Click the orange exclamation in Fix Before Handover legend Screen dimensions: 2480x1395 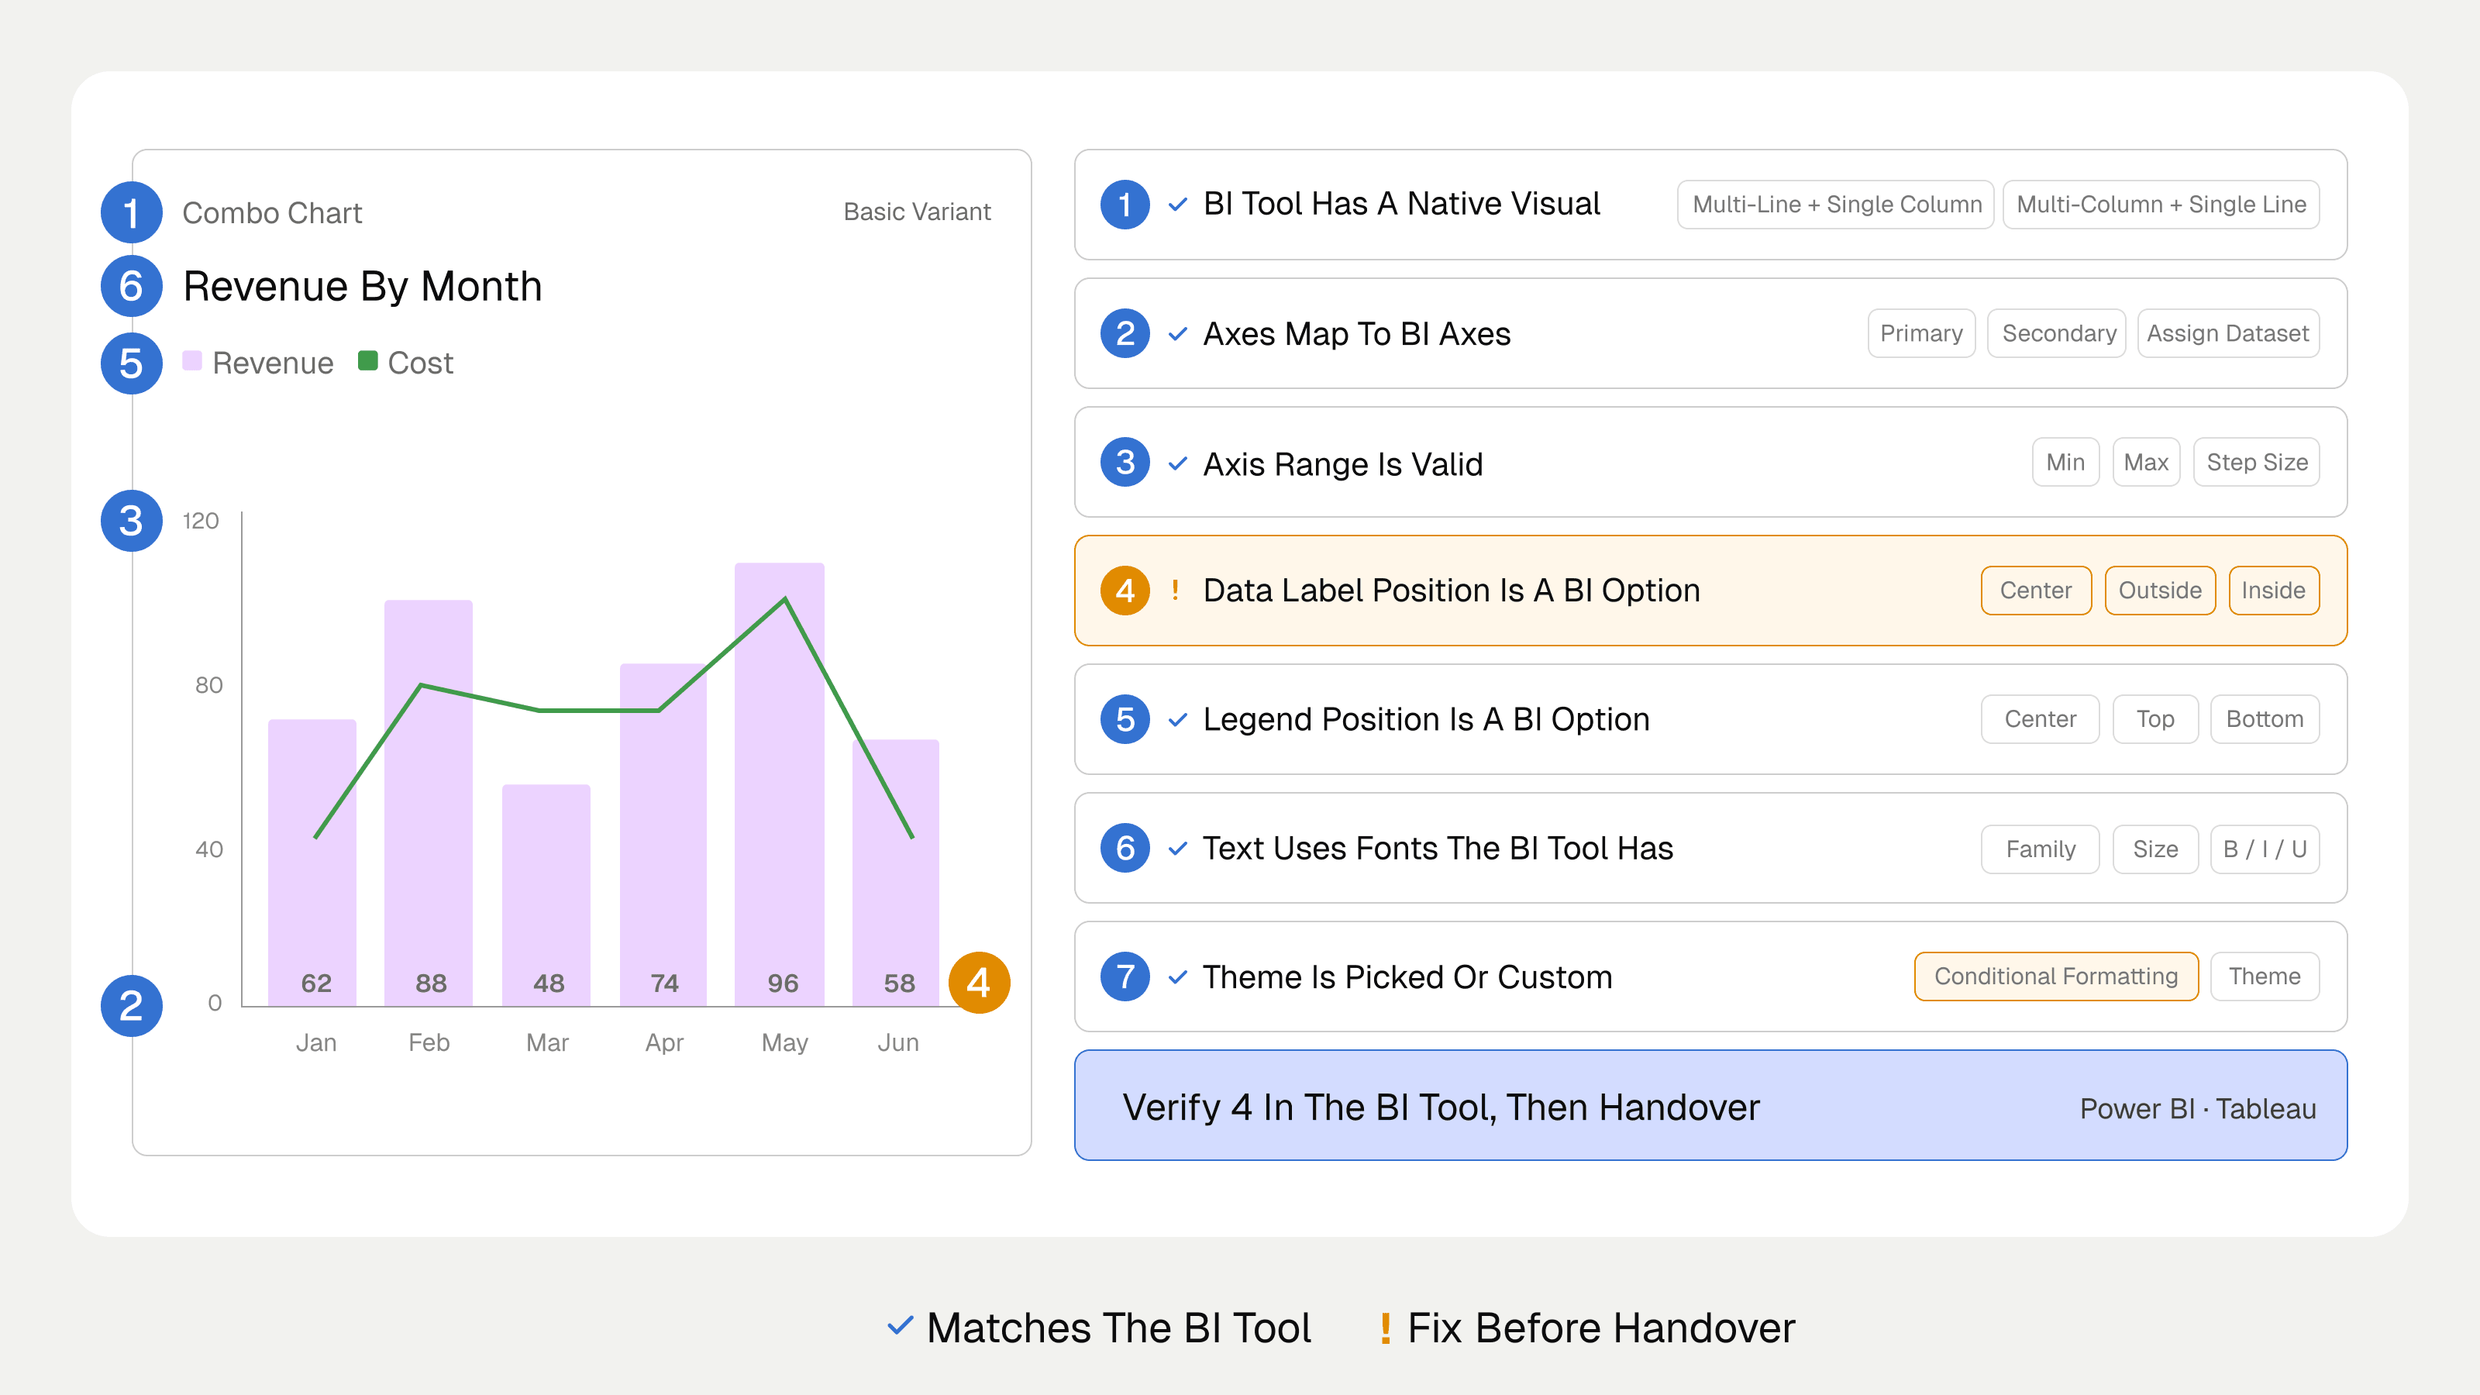(x=1386, y=1328)
